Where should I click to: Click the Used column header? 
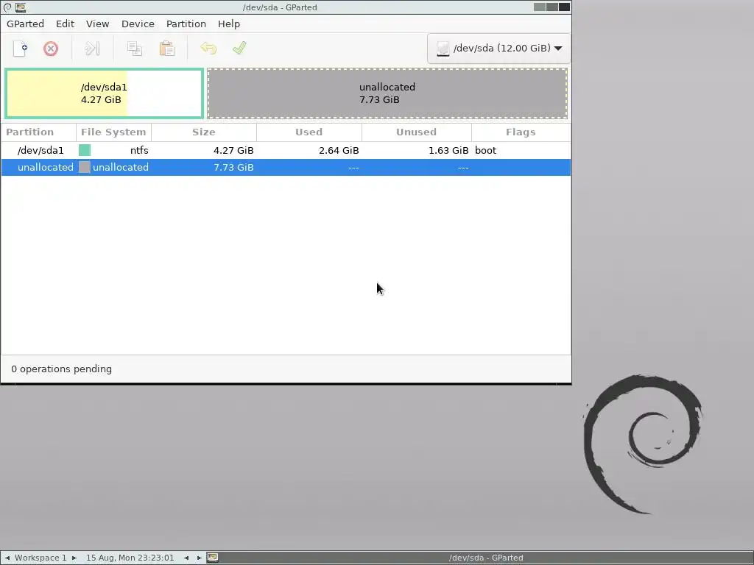pyautogui.click(x=309, y=132)
